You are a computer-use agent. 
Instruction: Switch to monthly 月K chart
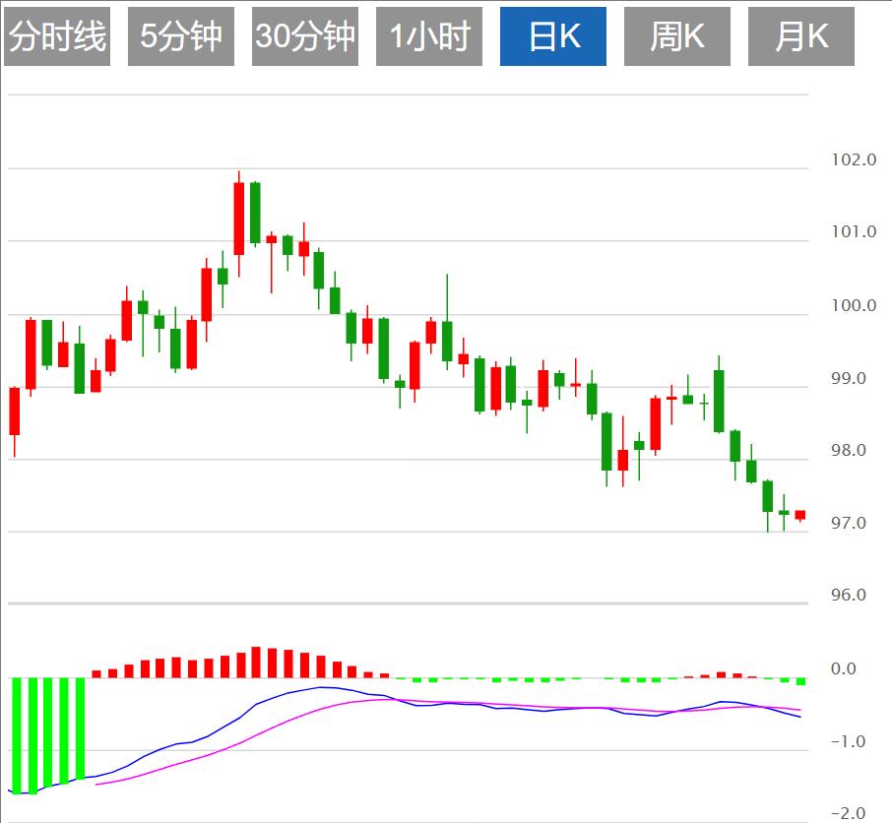coord(801,36)
